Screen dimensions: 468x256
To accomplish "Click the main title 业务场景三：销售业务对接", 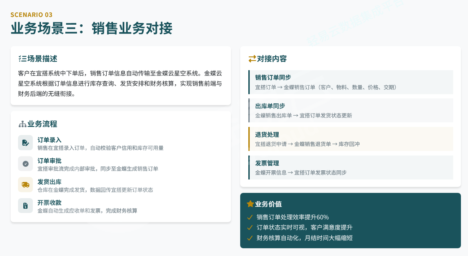I will [x=91, y=29].
